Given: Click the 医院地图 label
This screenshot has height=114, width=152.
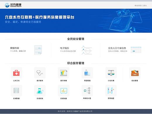Looking at the screenshot, I should pyautogui.click(x=111, y=98).
